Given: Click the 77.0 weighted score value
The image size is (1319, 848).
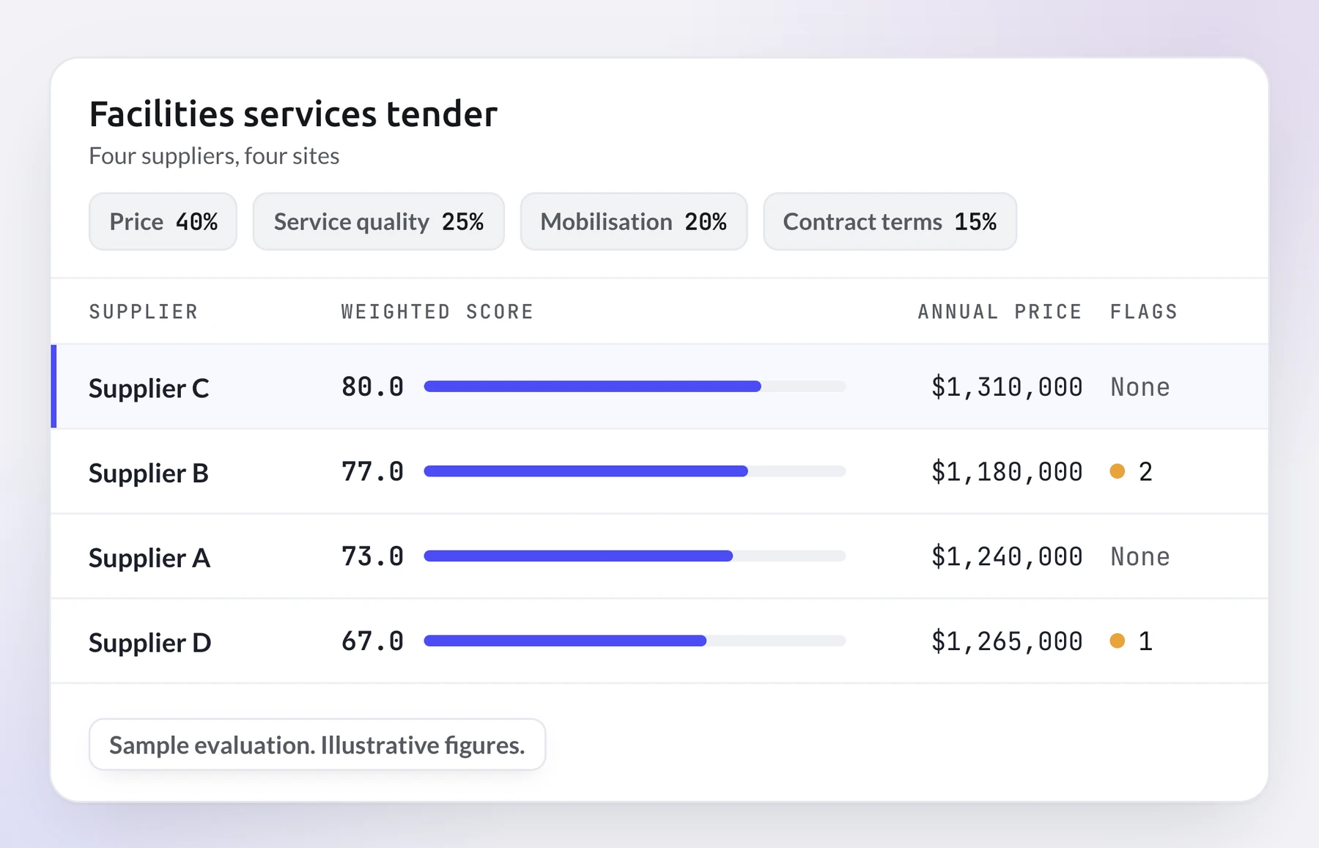Looking at the screenshot, I should [x=372, y=471].
